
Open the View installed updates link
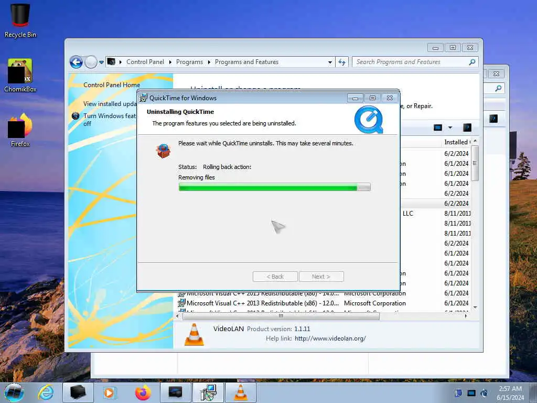click(x=110, y=104)
